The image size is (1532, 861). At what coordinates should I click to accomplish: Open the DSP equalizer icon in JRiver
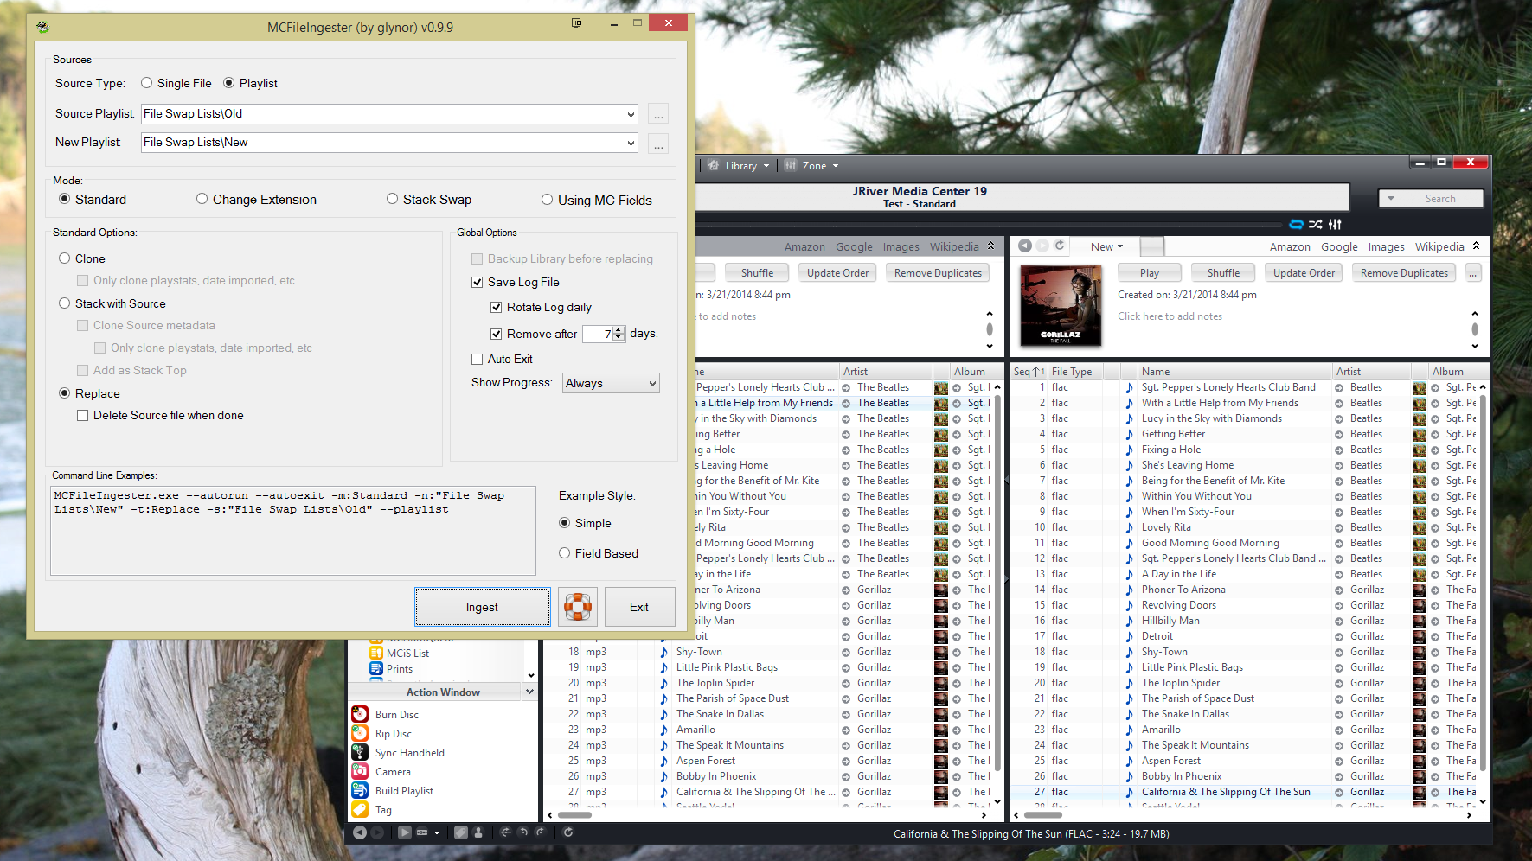click(x=1335, y=224)
